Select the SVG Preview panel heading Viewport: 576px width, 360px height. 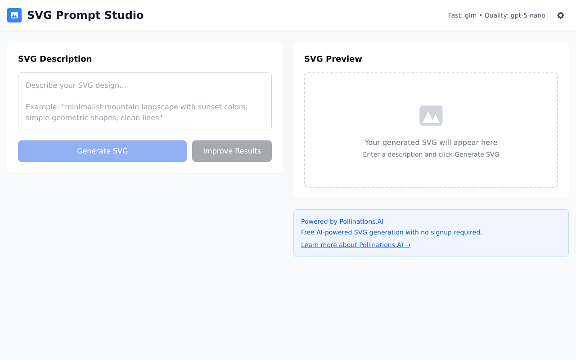(x=333, y=58)
